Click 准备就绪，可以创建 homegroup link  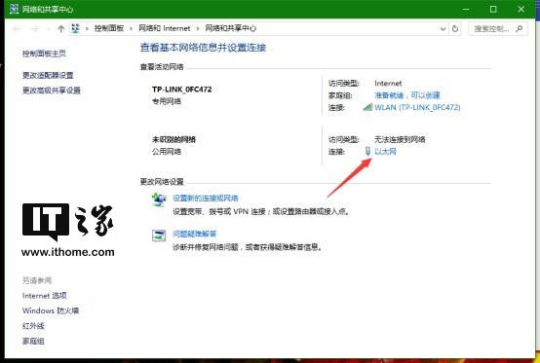(407, 95)
